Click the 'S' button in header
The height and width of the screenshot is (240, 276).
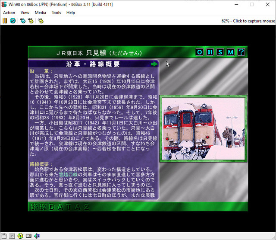220,52
